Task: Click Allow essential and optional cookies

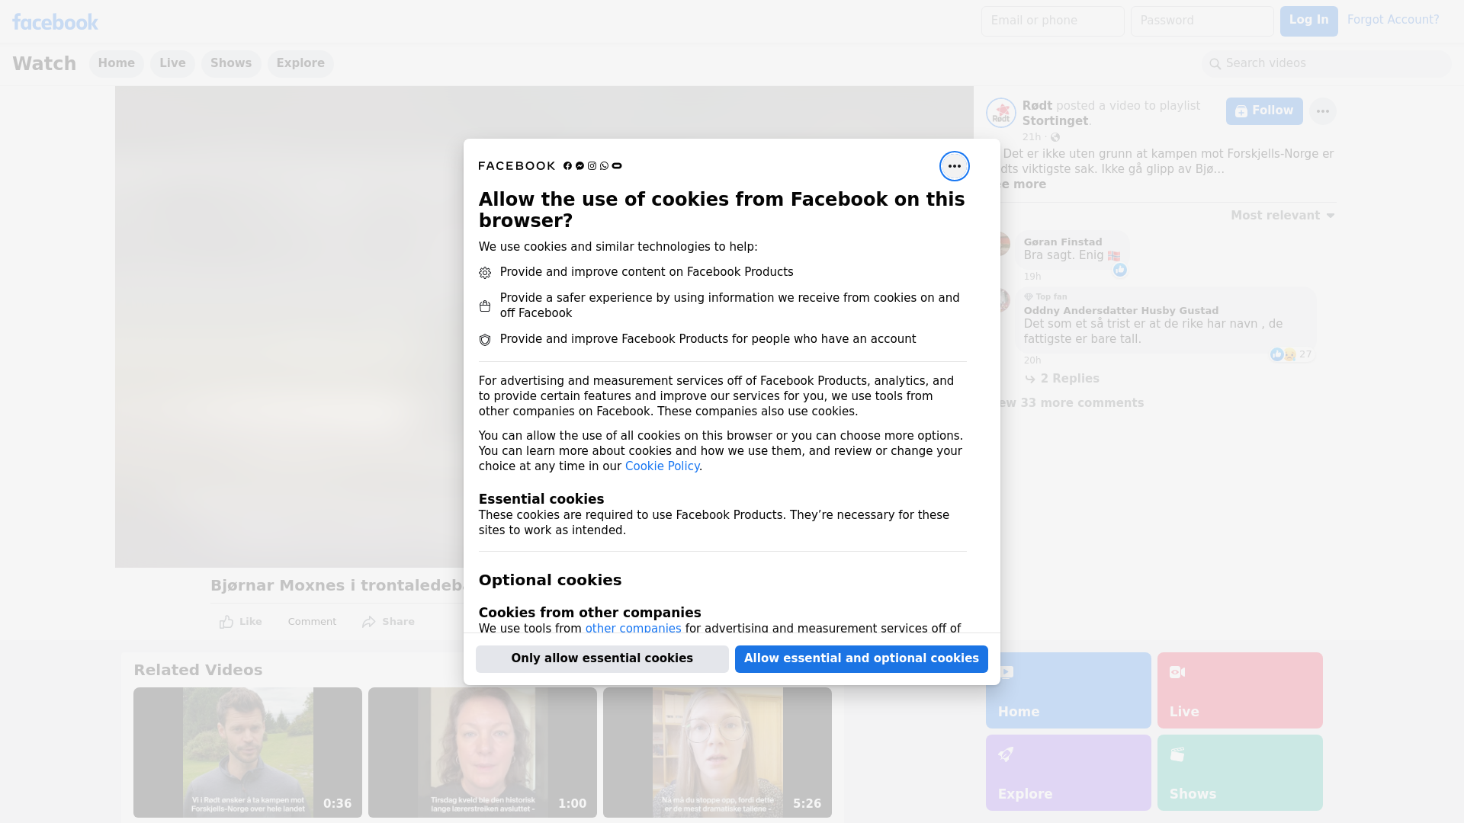Action: pos(862,659)
